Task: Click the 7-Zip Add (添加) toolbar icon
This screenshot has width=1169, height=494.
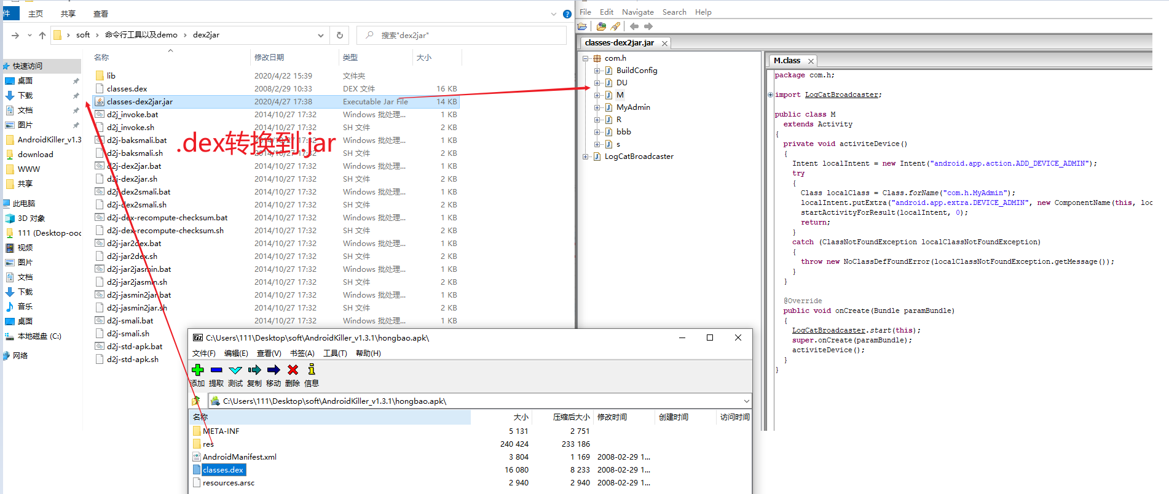Action: 197,369
